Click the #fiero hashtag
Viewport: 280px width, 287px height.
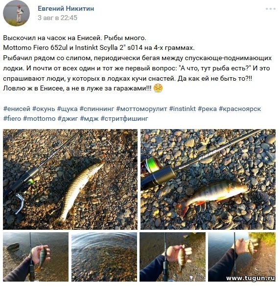pos(12,118)
